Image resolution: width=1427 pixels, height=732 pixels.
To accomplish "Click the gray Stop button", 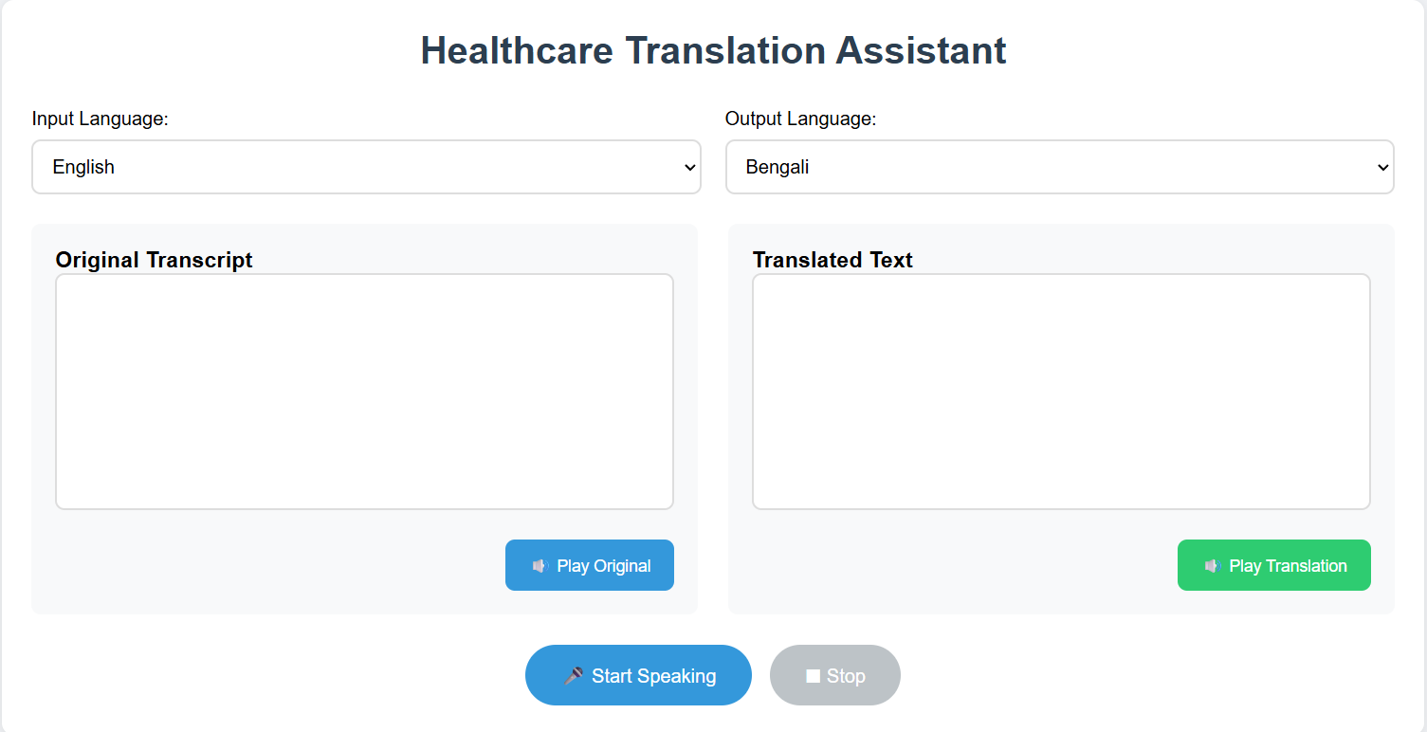I will pos(834,675).
